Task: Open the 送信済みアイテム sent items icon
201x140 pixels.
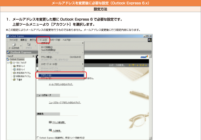Action: (15, 73)
